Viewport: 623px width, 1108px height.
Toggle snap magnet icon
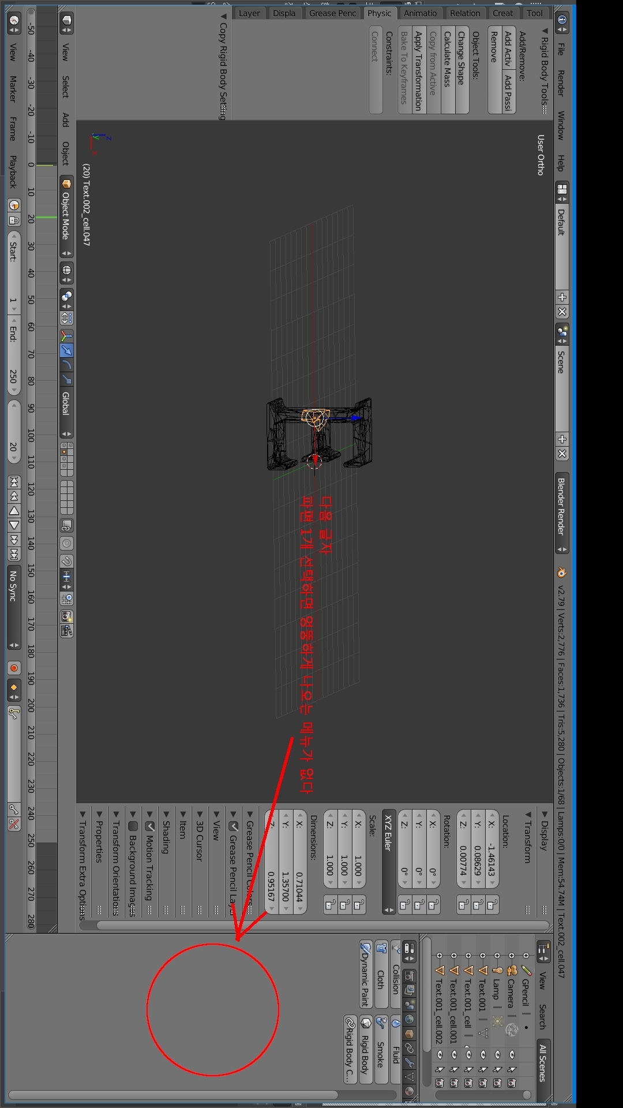tap(66, 562)
